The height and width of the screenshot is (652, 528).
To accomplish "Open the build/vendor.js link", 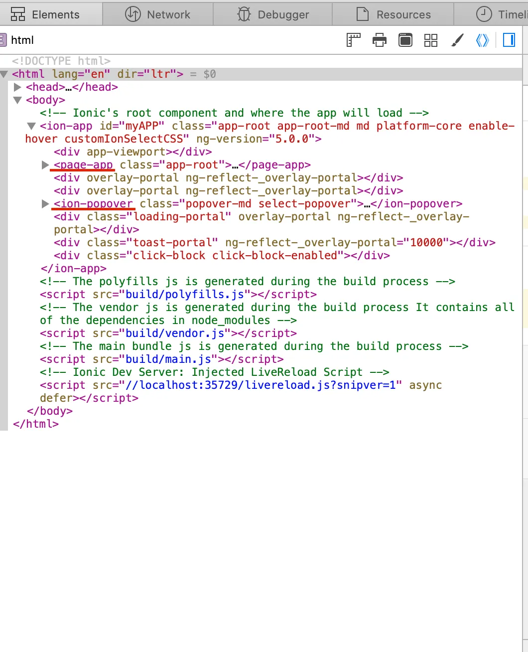I will coord(175,333).
